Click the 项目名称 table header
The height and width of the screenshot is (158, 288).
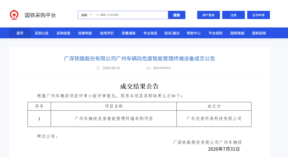[114, 106]
